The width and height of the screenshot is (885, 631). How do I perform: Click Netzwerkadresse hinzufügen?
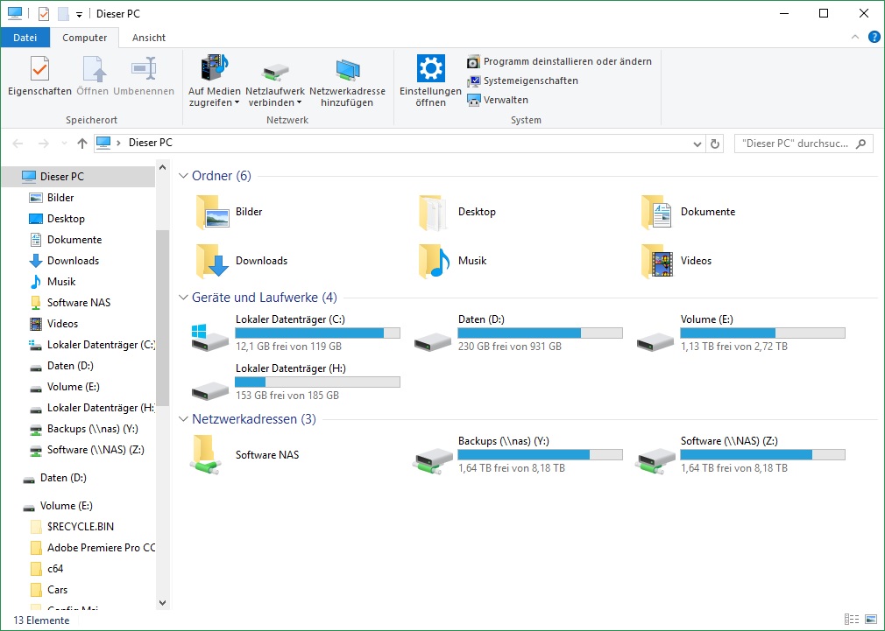347,81
